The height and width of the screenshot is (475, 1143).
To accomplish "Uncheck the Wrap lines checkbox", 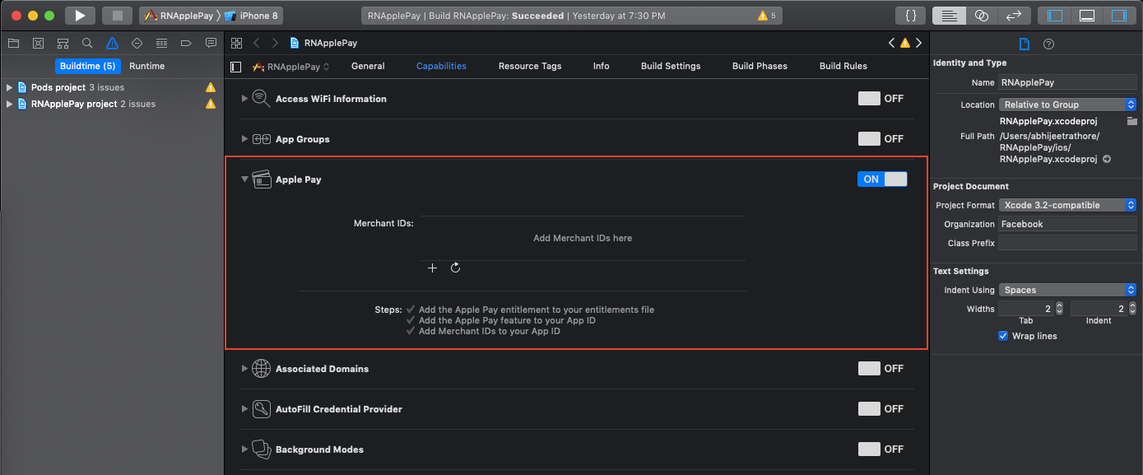I will point(1003,336).
